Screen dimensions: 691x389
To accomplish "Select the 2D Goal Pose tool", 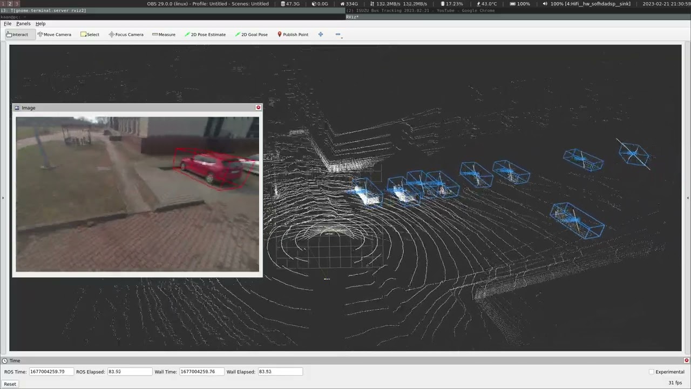I will (251, 35).
